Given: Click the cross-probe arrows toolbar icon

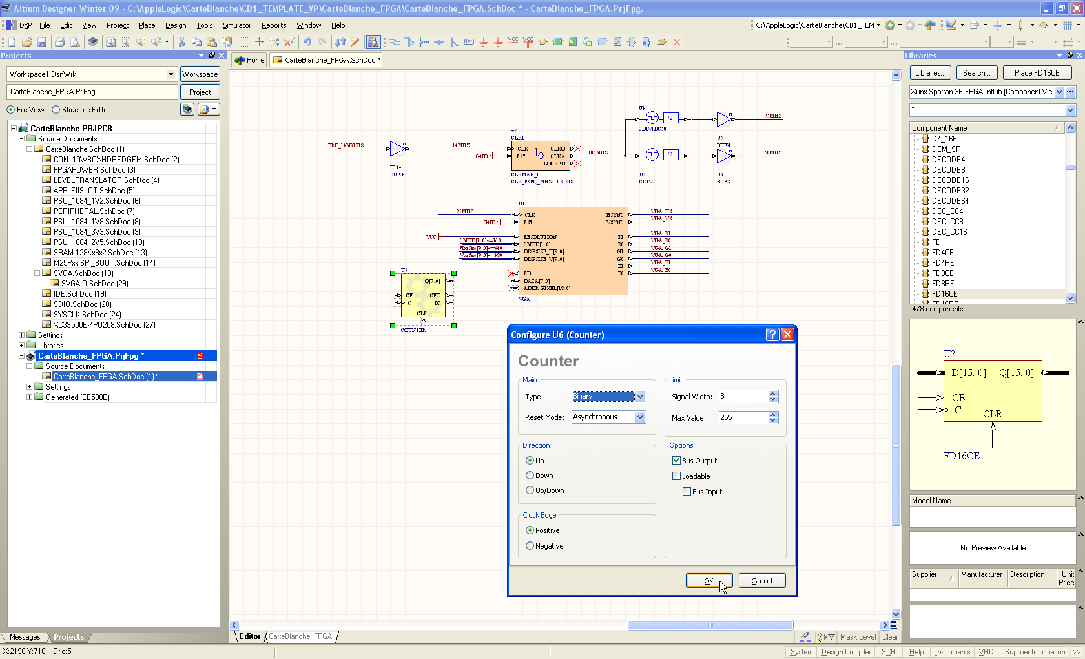Looking at the screenshot, I should [340, 42].
